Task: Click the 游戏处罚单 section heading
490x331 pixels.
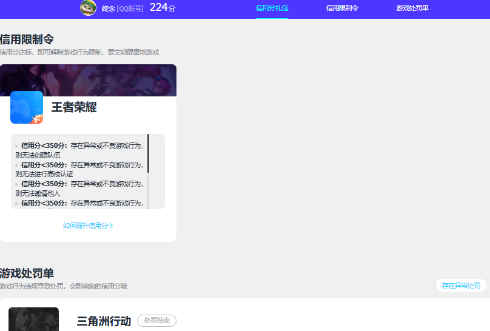Action: click(27, 273)
